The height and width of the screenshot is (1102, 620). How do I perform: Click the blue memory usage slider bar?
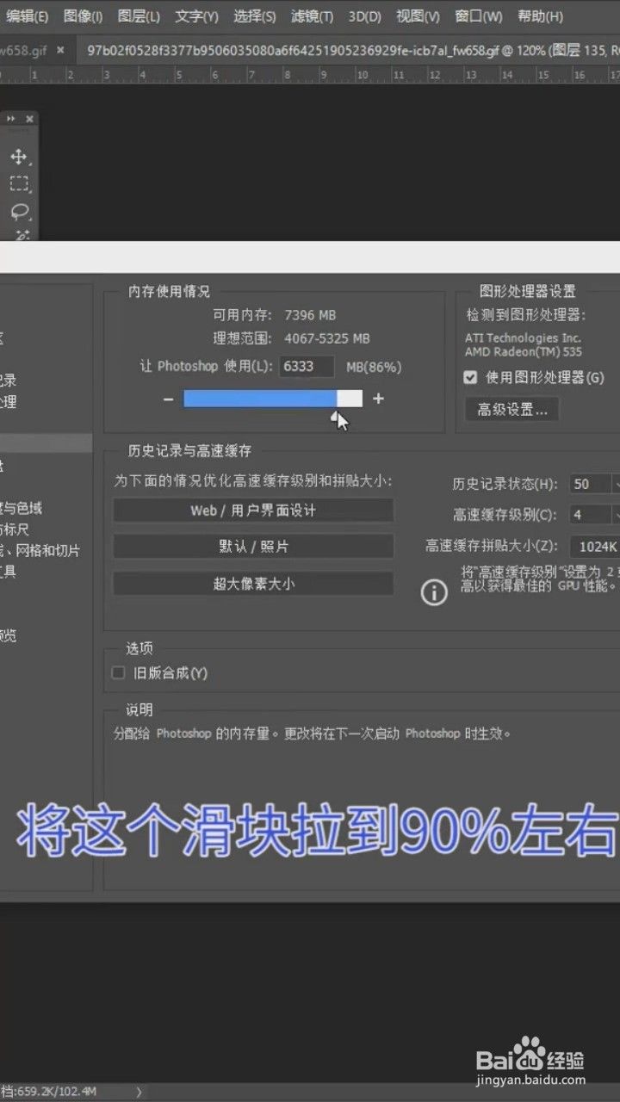point(260,398)
